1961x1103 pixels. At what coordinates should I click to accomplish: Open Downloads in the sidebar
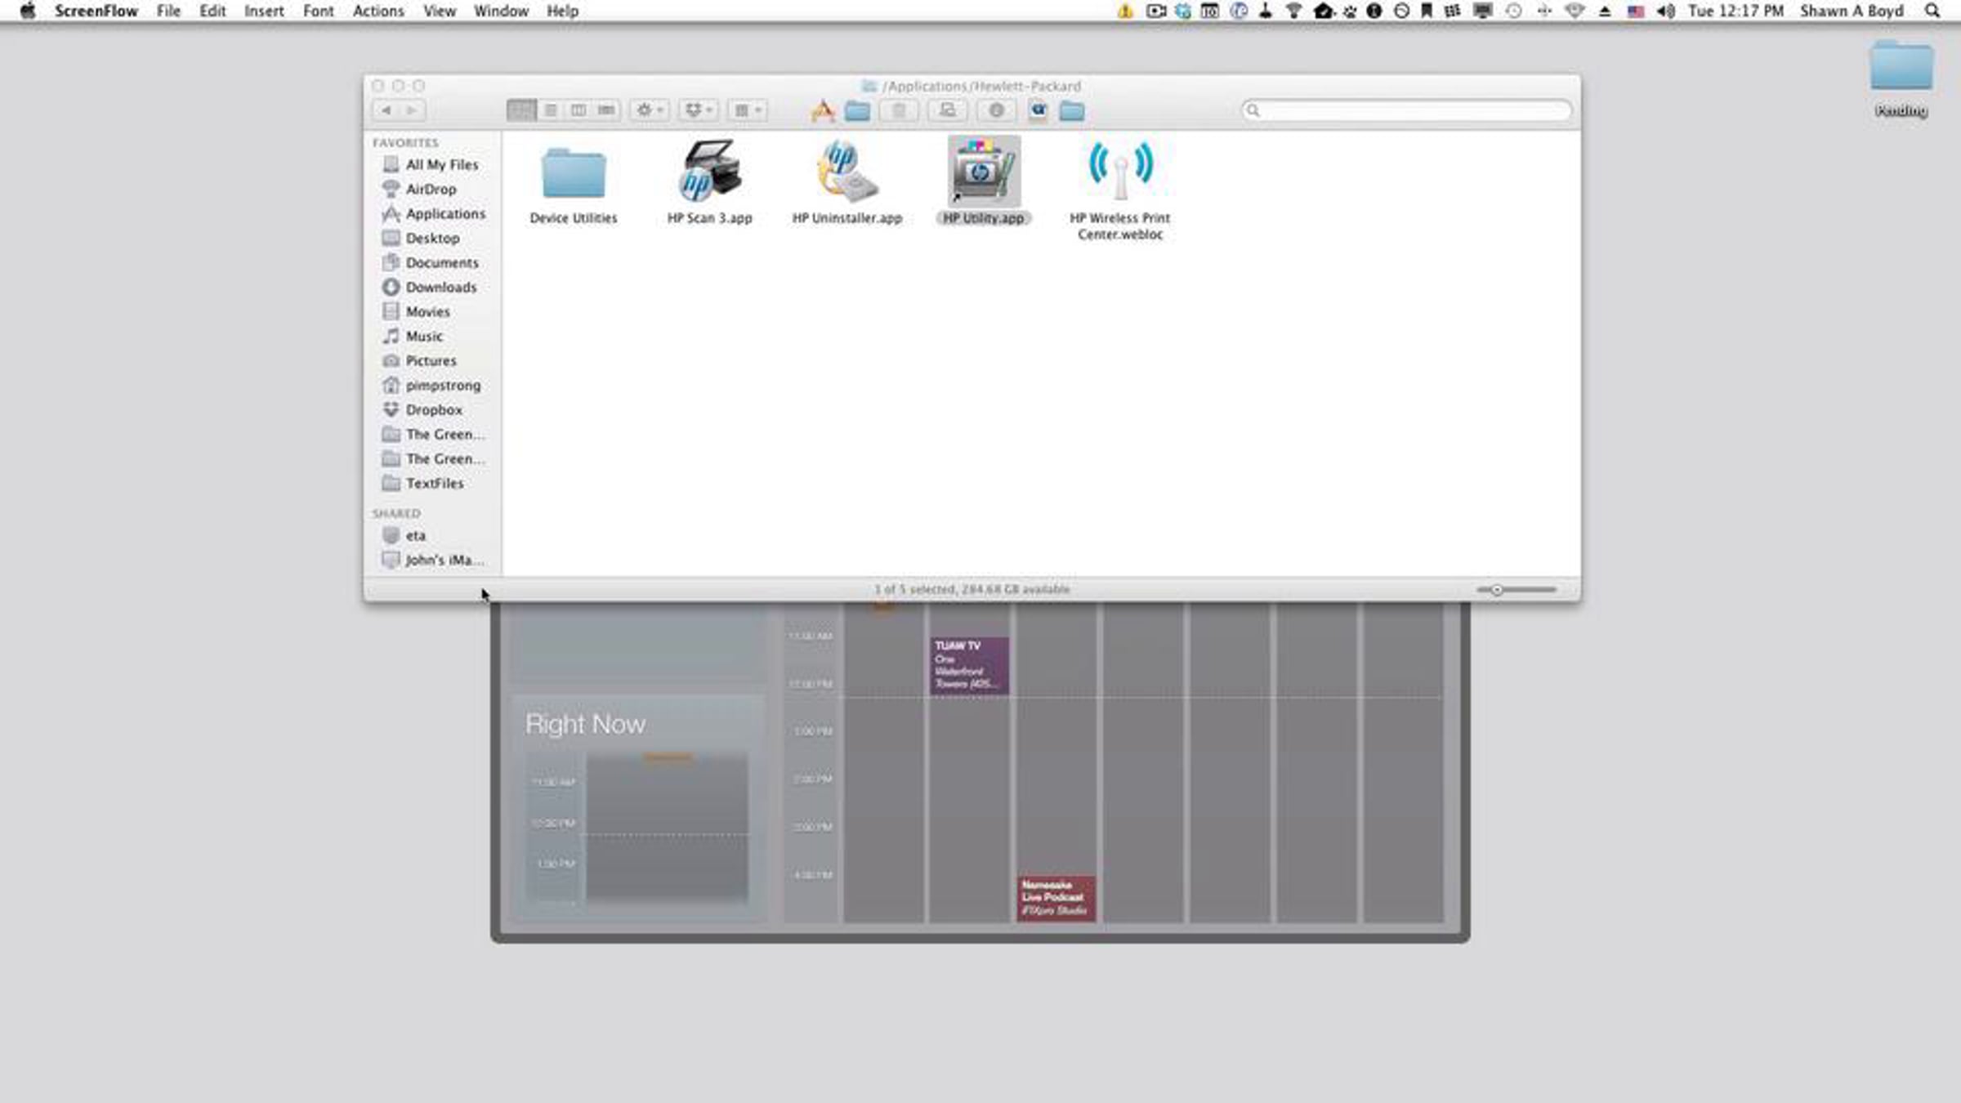coord(440,287)
